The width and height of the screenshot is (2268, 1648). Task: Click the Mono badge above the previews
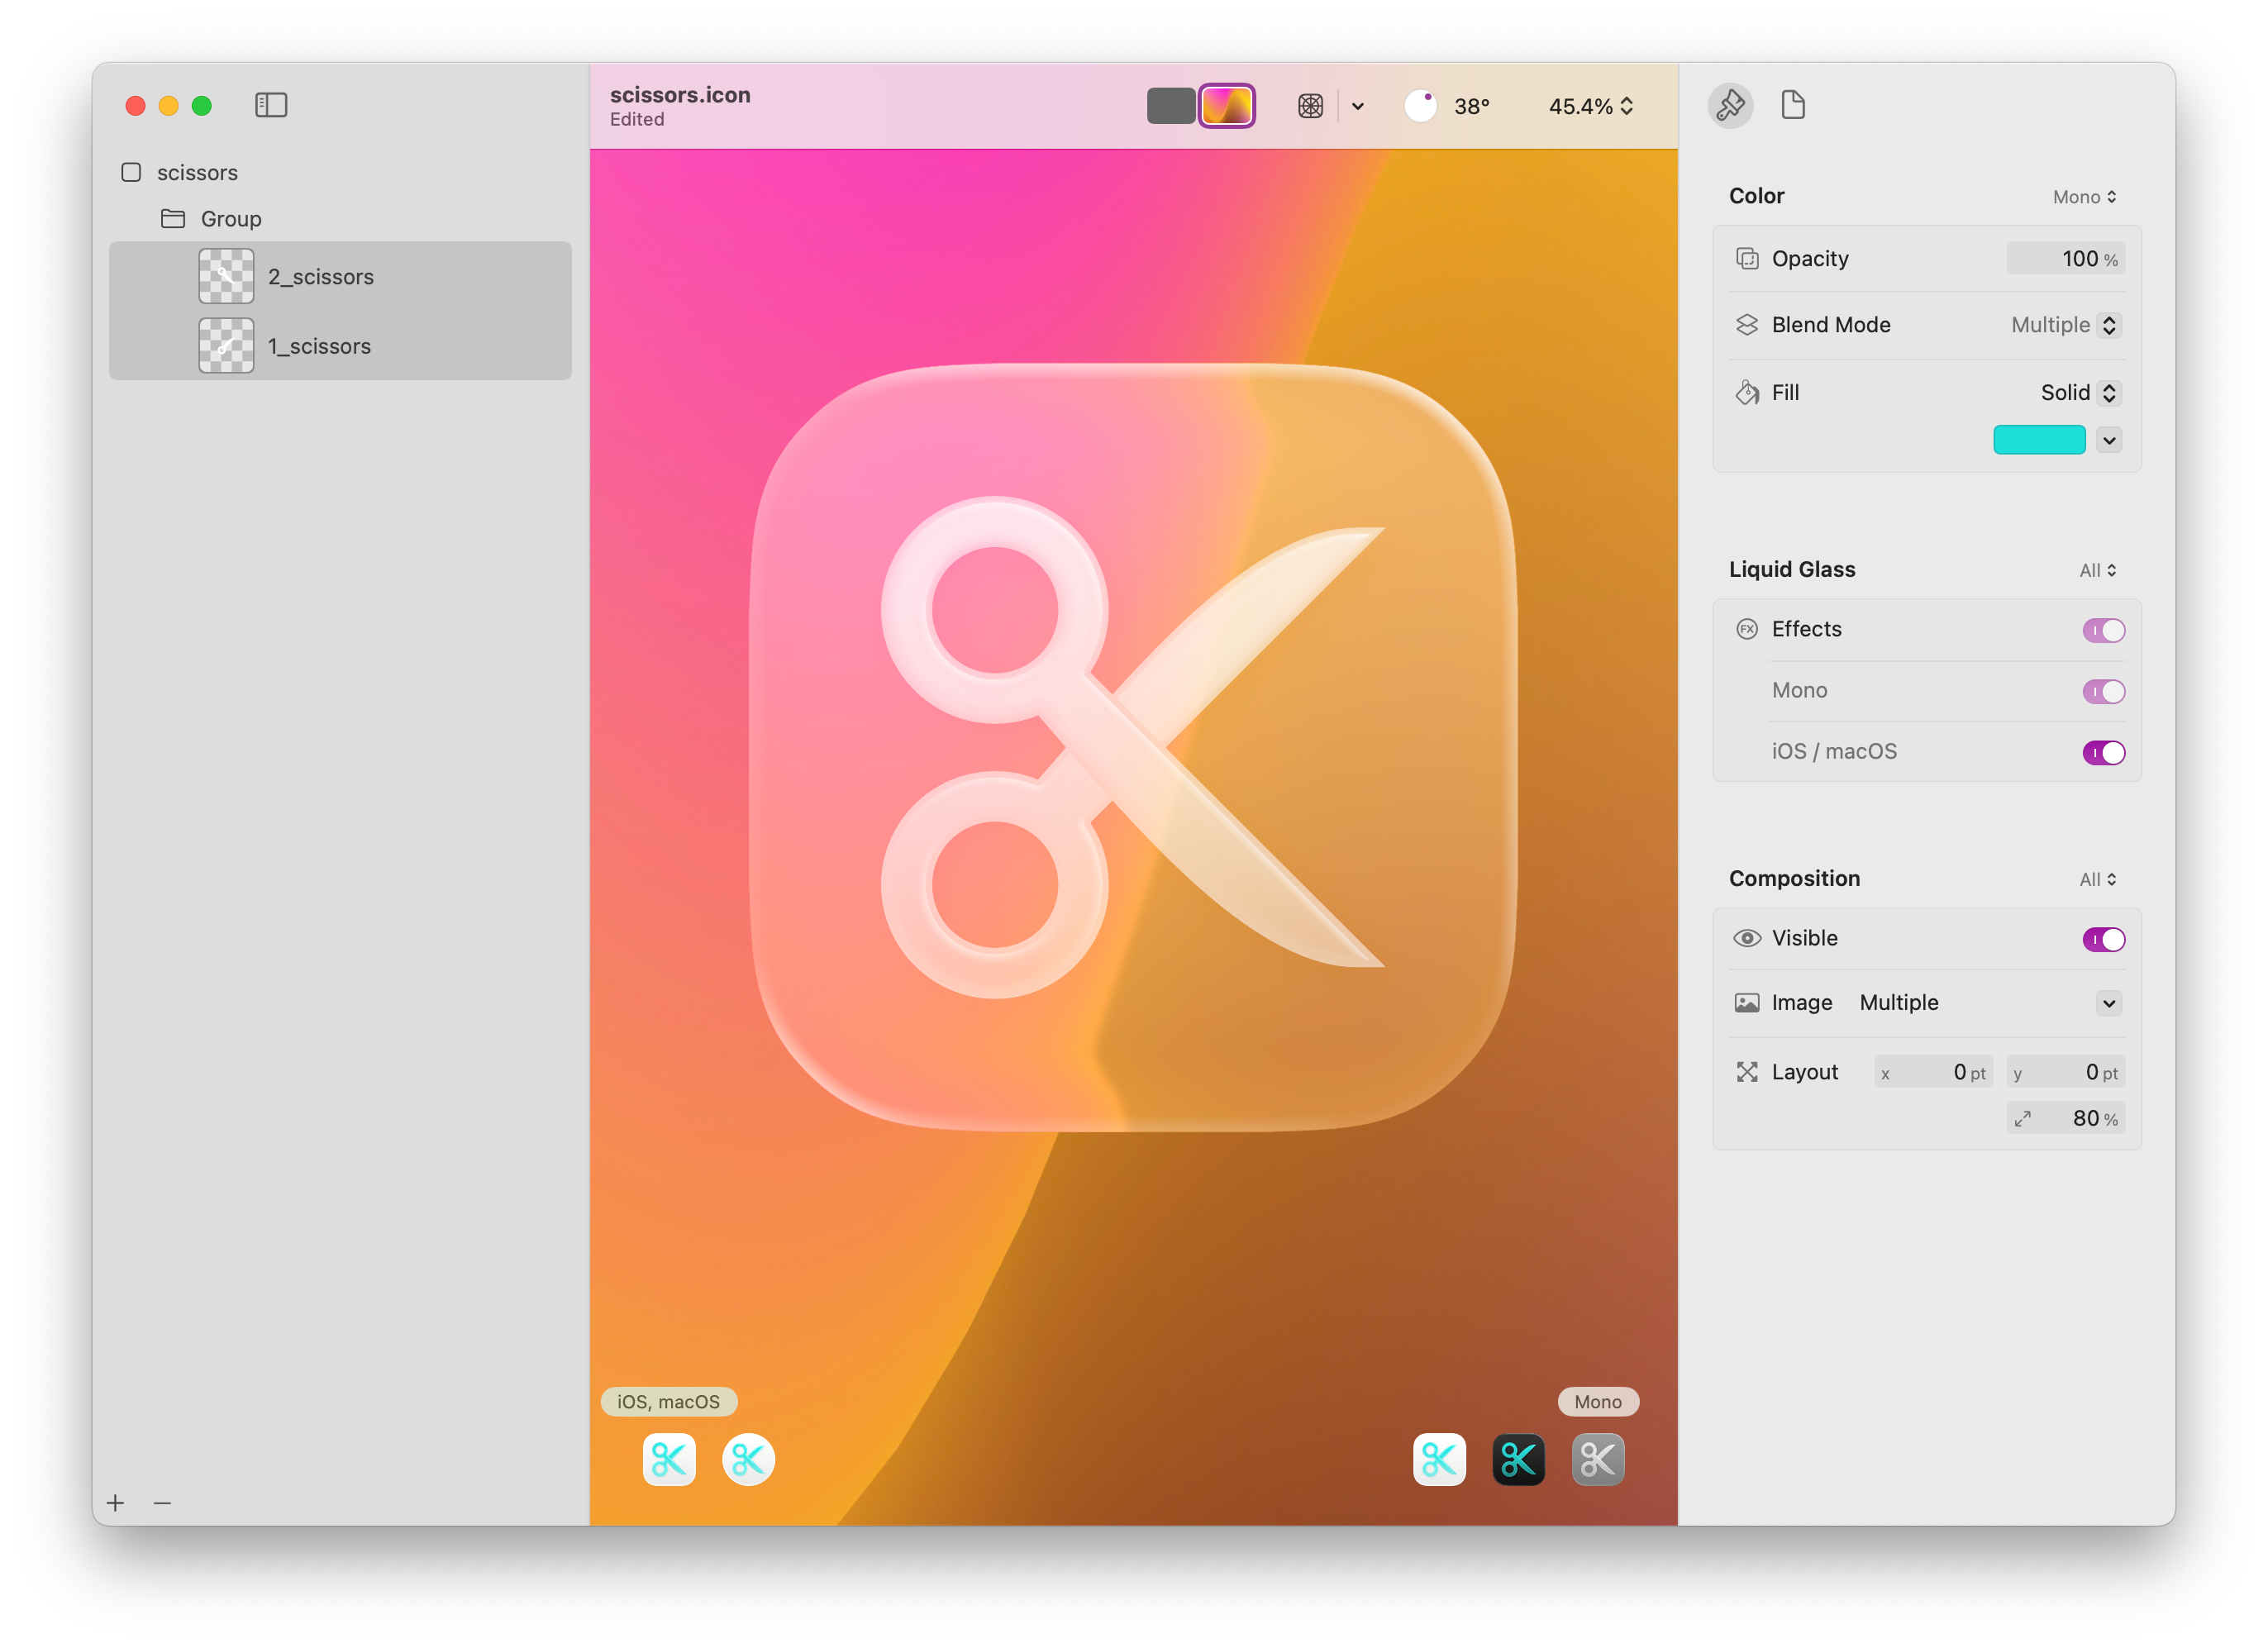pos(1597,1401)
